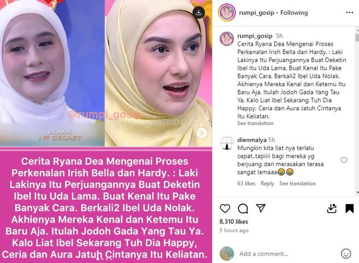View the 63 likes on comment
359x263 pixels.
click(x=246, y=184)
